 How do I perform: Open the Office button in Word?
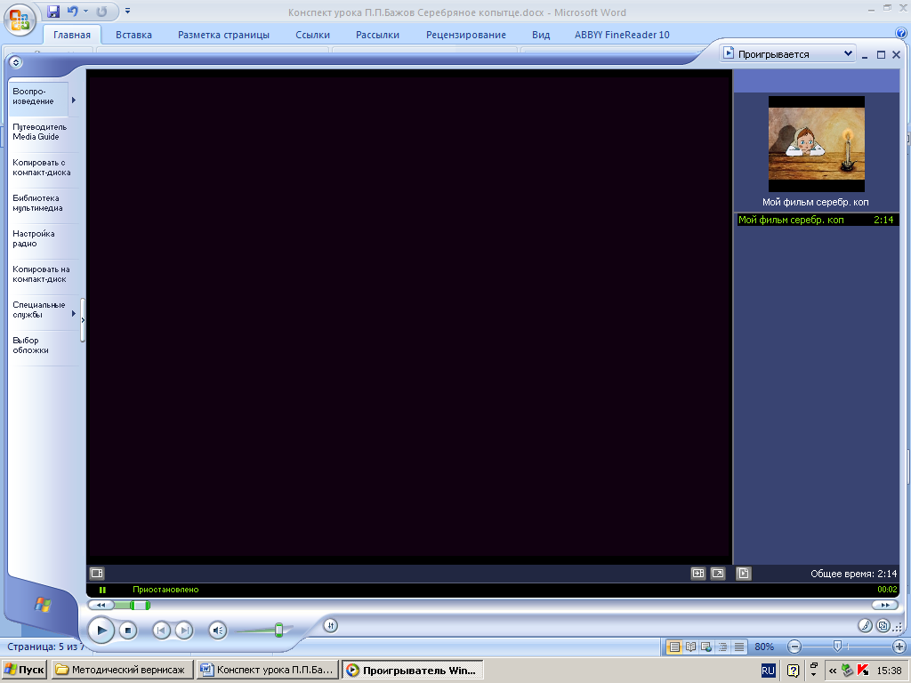pos(19,20)
